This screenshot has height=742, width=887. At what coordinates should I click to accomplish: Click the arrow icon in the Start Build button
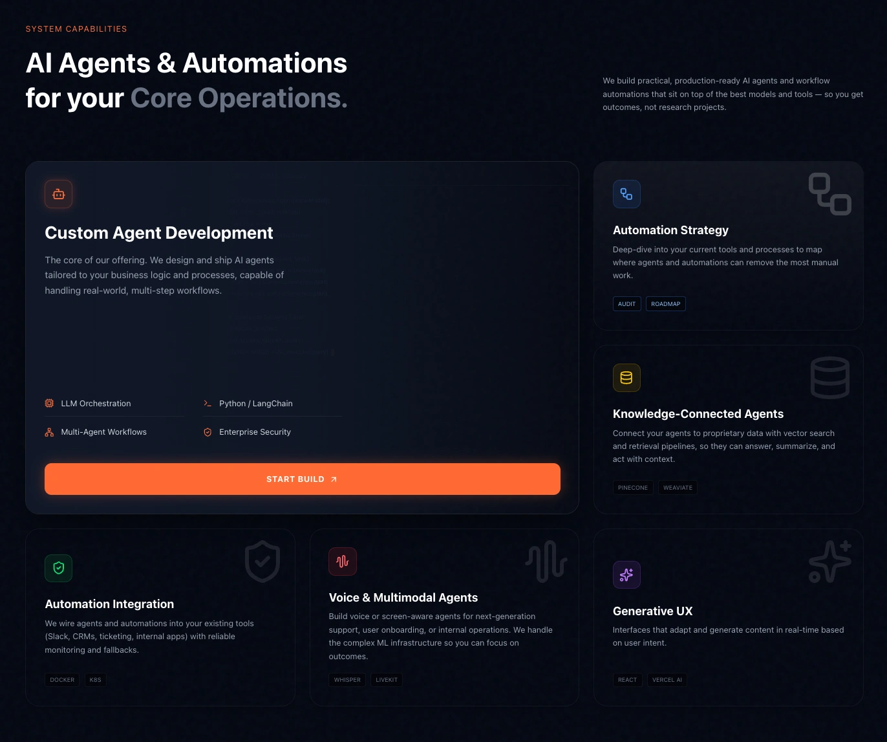334,479
